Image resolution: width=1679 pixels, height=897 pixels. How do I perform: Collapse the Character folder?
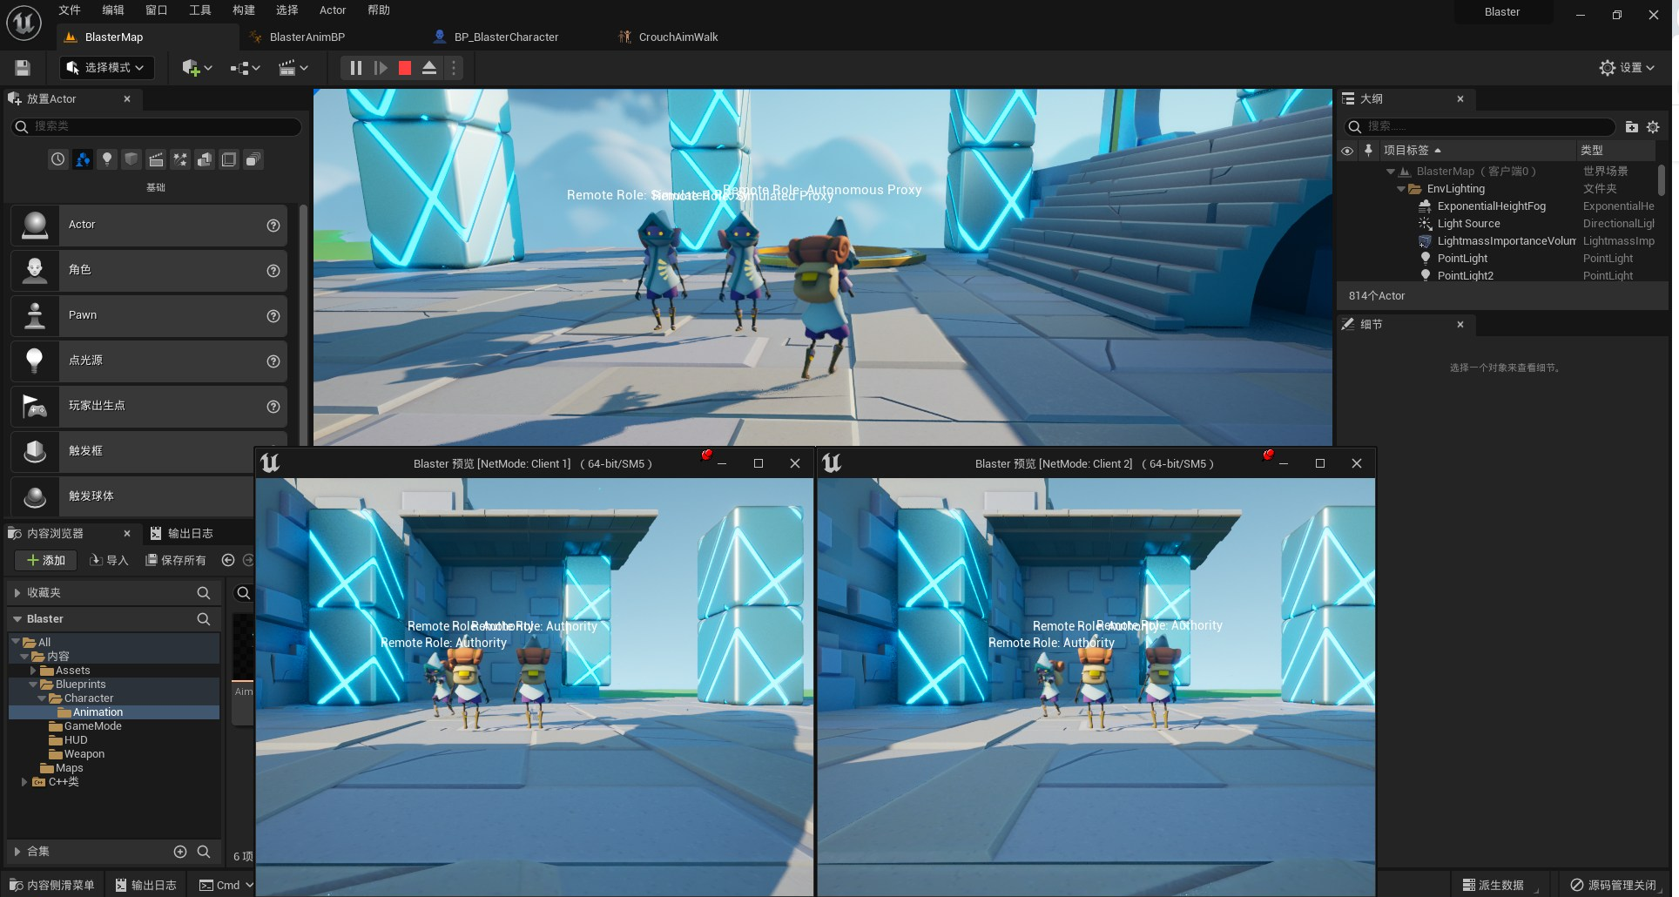click(42, 698)
